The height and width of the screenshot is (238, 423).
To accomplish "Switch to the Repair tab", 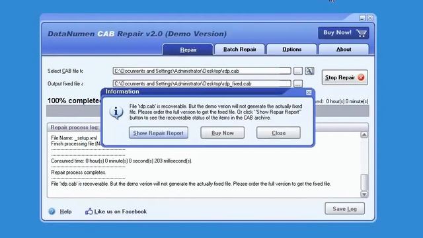I will [188, 50].
